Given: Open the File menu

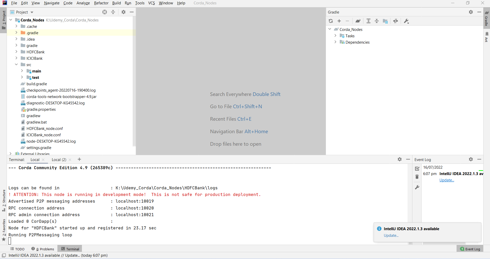Looking at the screenshot, I should point(14,3).
